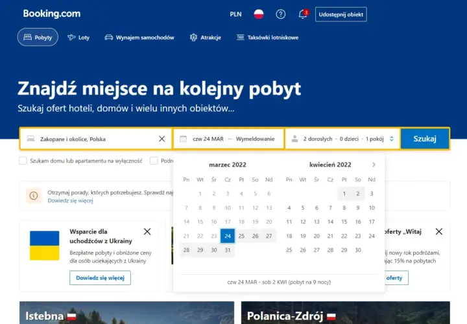Click the Booking.com logo

(x=52, y=14)
